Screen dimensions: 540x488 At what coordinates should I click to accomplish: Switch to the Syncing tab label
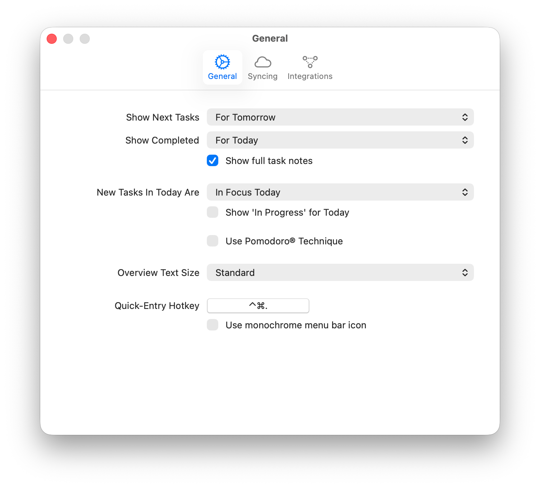[x=262, y=76]
